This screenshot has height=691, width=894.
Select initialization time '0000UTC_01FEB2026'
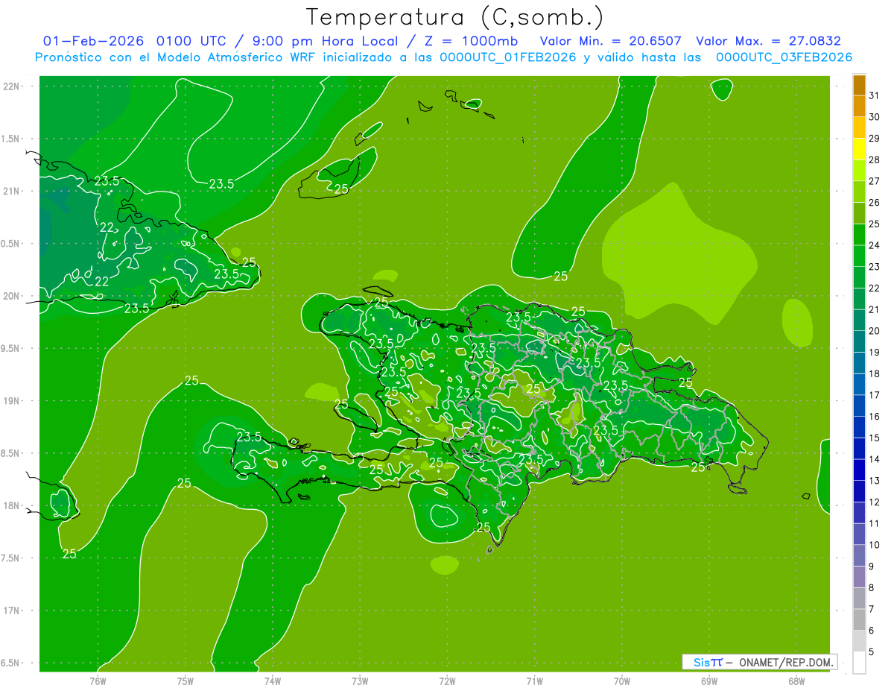pyautogui.click(x=508, y=57)
